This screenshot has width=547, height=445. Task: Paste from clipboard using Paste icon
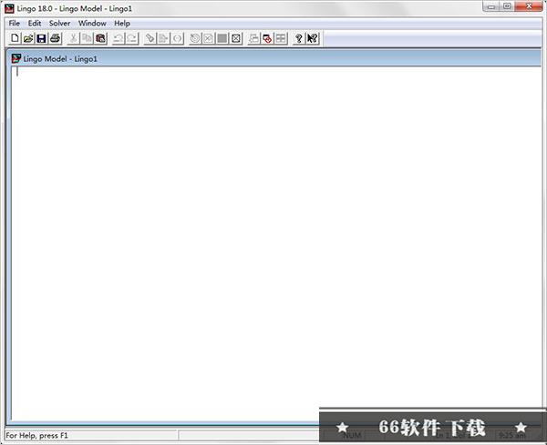tap(100, 38)
